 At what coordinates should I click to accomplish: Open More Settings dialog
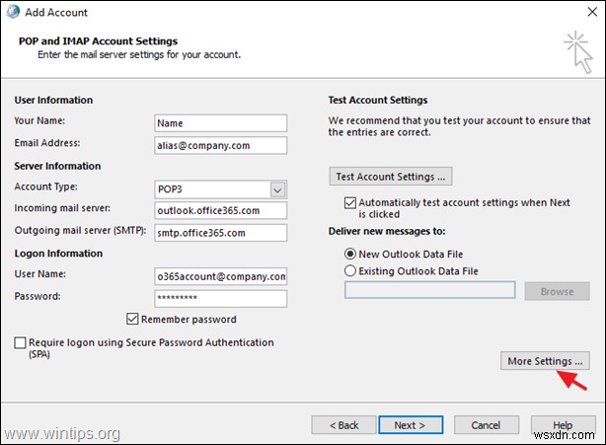546,361
